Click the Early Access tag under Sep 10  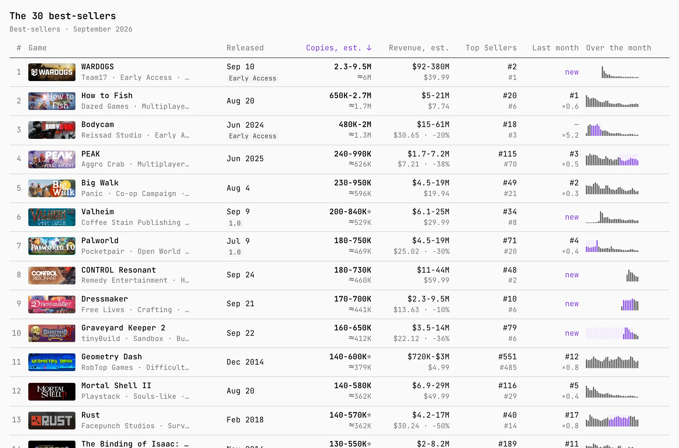click(x=253, y=78)
